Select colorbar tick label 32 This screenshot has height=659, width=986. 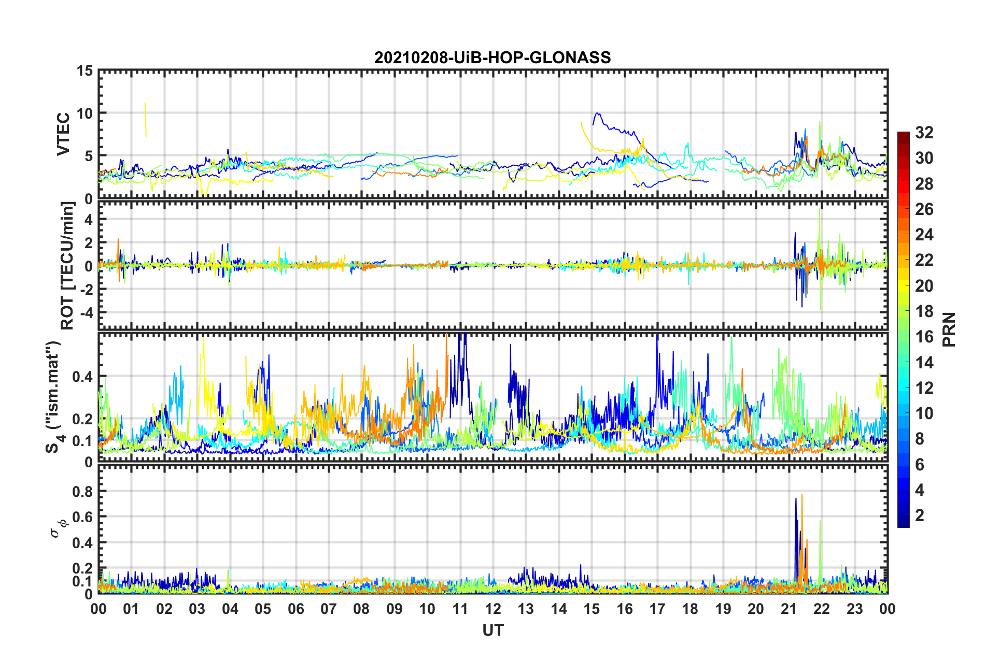click(x=924, y=133)
